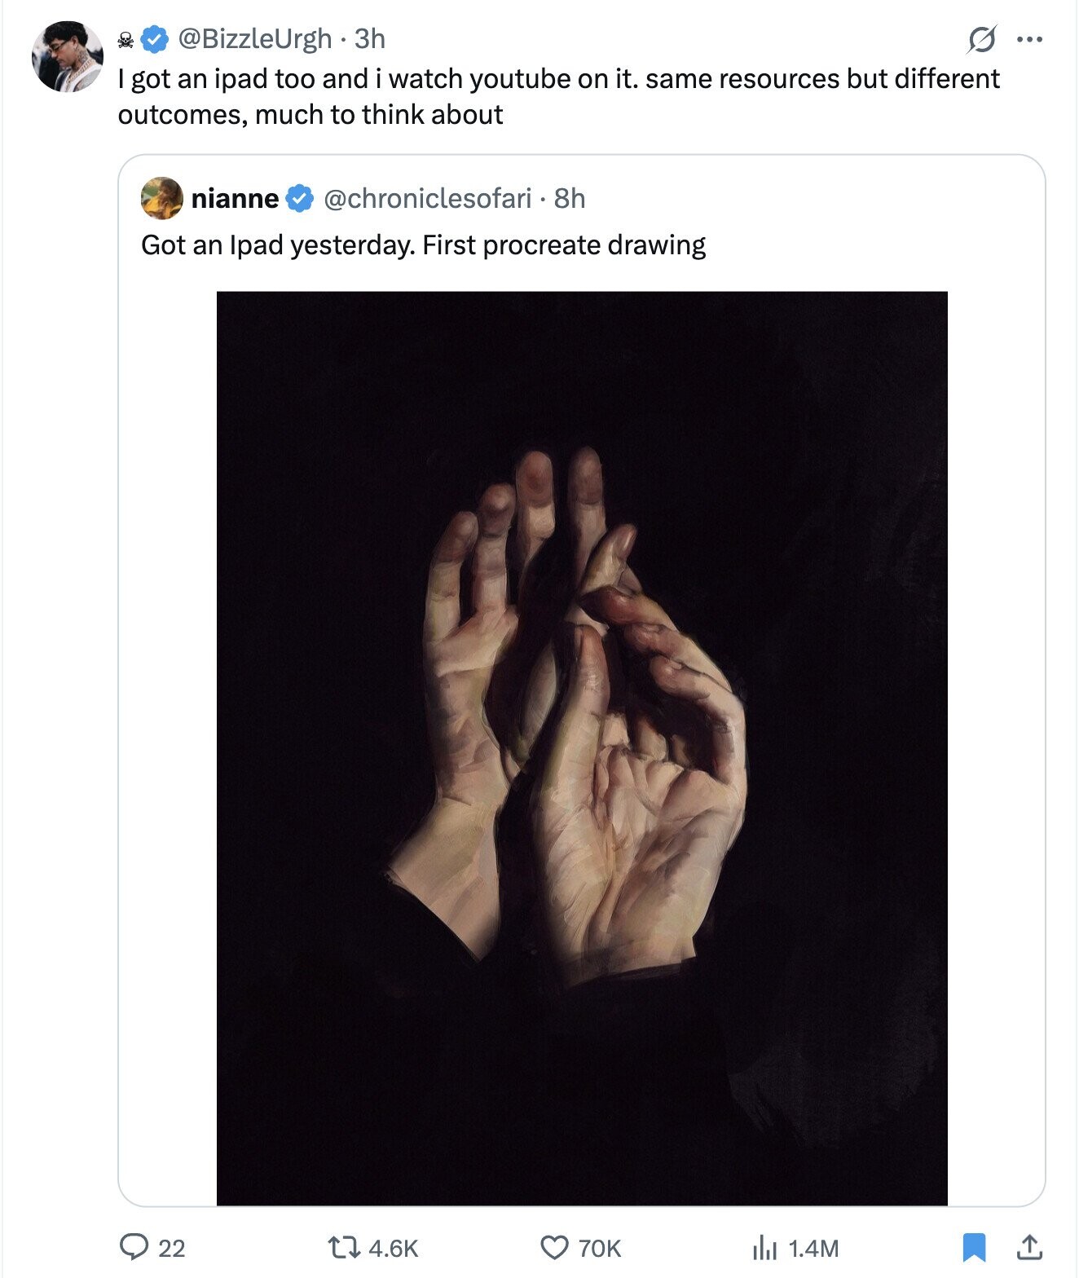This screenshot has width=1079, height=1278.
Task: Click the 70K likes count
Action: [599, 1248]
